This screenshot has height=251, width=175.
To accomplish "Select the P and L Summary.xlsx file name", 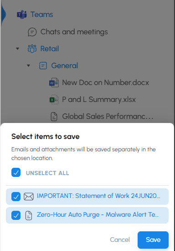I will pyautogui.click(x=99, y=100).
